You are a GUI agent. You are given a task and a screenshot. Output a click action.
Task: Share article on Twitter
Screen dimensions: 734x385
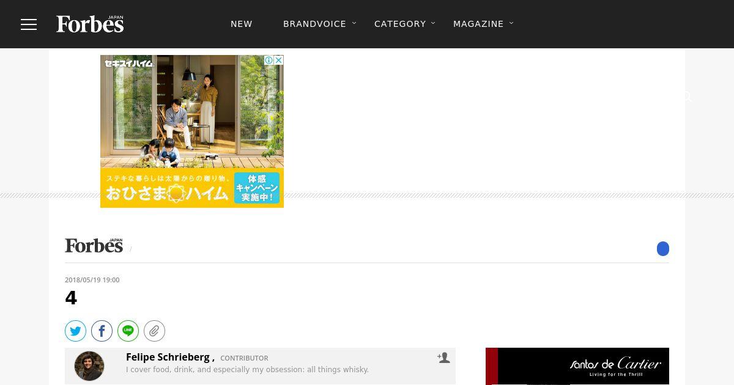(75, 331)
